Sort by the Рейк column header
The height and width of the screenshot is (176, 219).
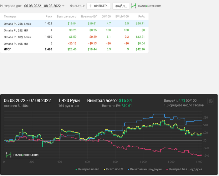click(141, 17)
